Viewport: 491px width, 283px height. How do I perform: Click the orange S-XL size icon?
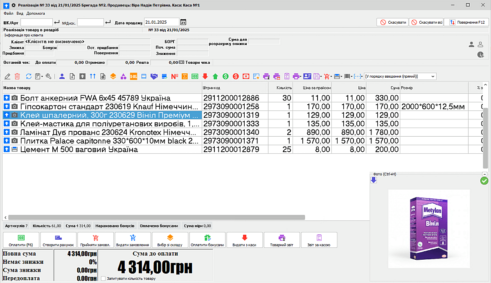[x=133, y=76]
